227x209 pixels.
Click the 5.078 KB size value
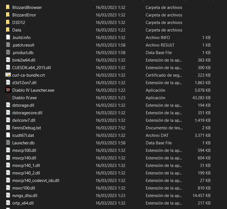202,90
